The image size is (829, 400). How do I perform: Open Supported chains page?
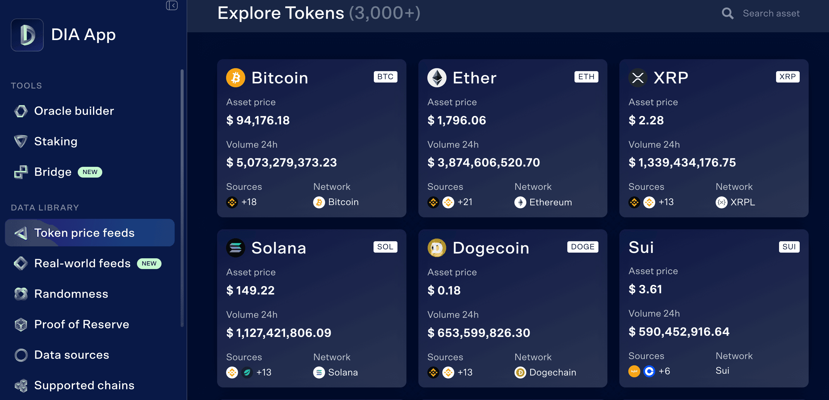tap(84, 385)
